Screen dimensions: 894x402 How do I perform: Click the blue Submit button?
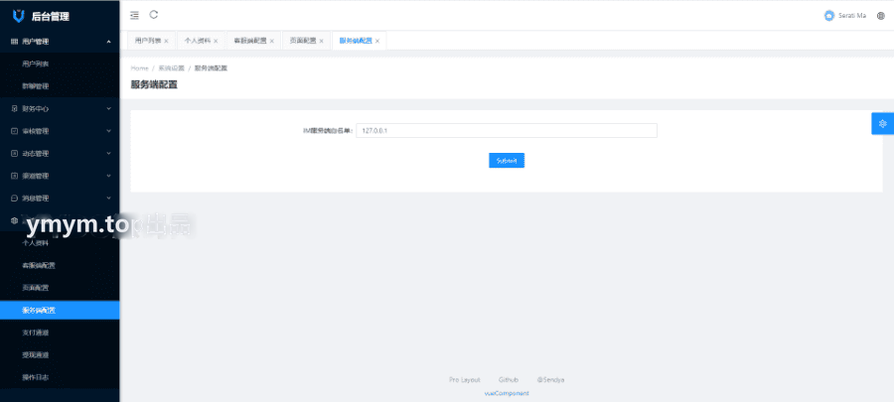coord(507,161)
